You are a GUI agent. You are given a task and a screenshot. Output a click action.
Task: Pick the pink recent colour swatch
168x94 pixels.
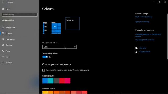pyautogui.click(x=68, y=81)
